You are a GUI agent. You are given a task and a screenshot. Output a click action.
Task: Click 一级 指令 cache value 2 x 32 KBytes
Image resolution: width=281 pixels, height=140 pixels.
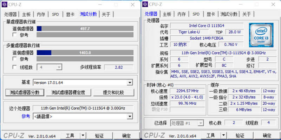click(244, 97)
